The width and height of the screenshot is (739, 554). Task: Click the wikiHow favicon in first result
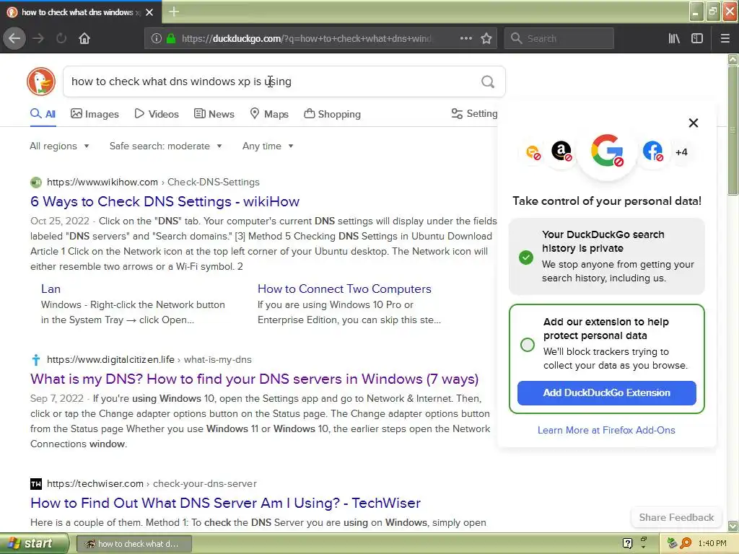(x=36, y=183)
